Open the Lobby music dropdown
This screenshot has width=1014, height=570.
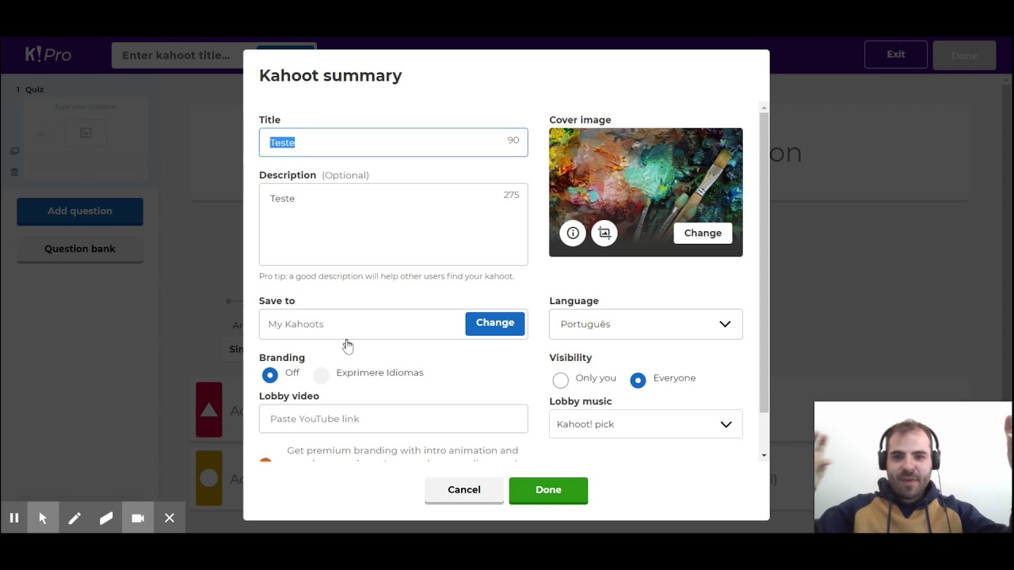[x=646, y=424]
